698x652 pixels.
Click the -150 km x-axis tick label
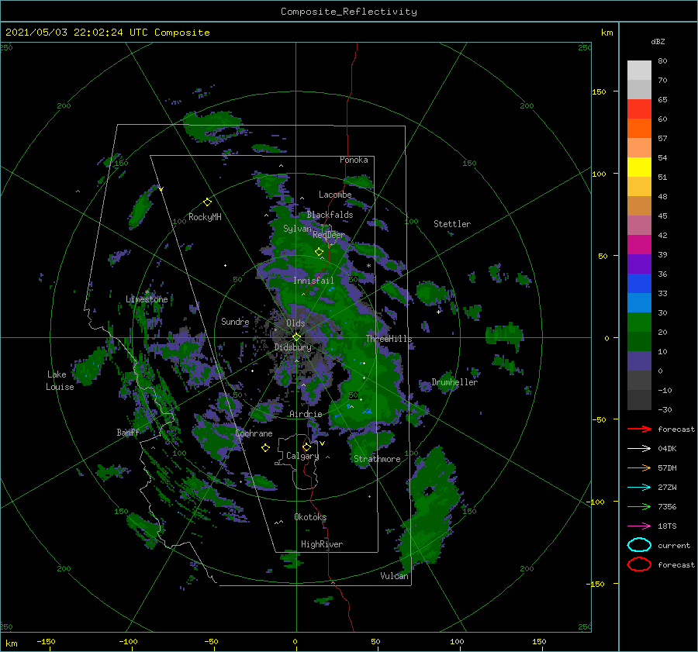pyautogui.click(x=46, y=641)
